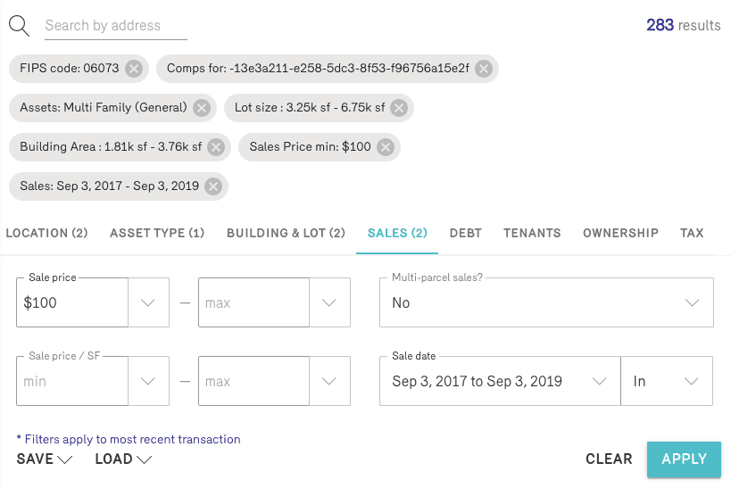Go to the Ownership tab

(x=620, y=233)
